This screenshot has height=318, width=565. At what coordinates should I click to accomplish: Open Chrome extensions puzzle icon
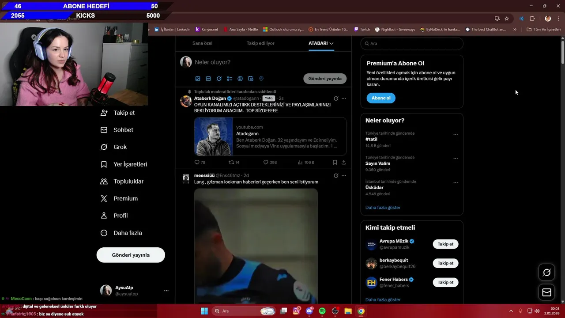(x=532, y=19)
